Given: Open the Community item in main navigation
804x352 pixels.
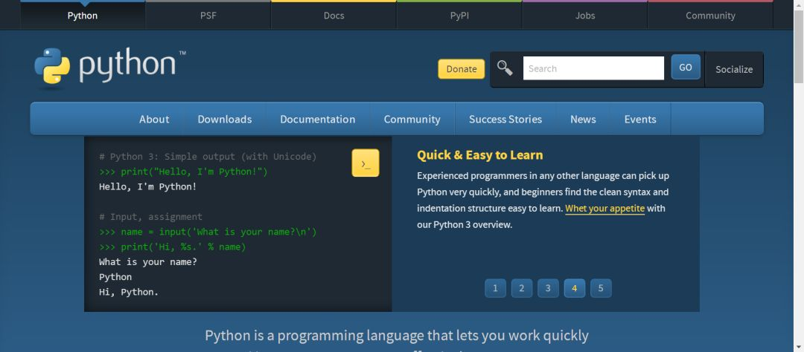Looking at the screenshot, I should (x=412, y=120).
